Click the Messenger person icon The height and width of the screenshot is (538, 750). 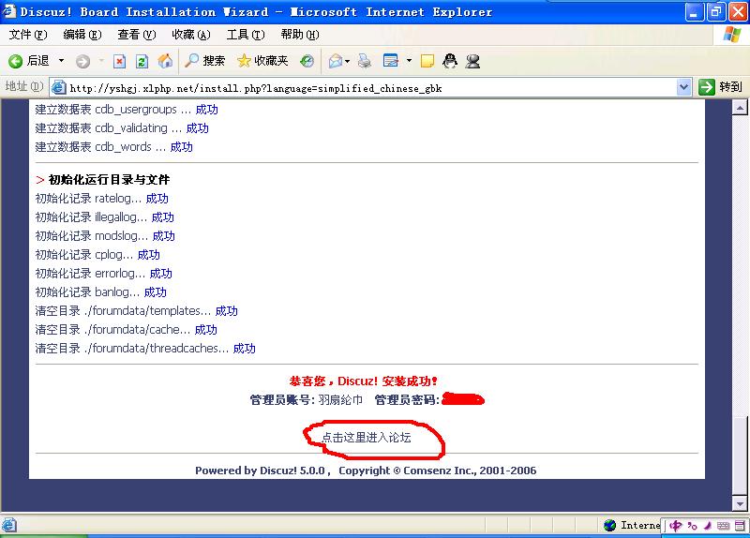pyautogui.click(x=472, y=61)
